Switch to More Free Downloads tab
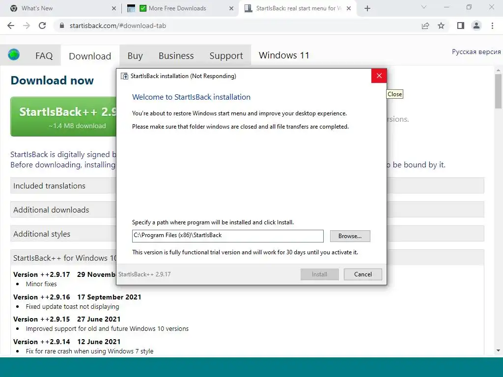This screenshot has width=503, height=377. (x=180, y=8)
